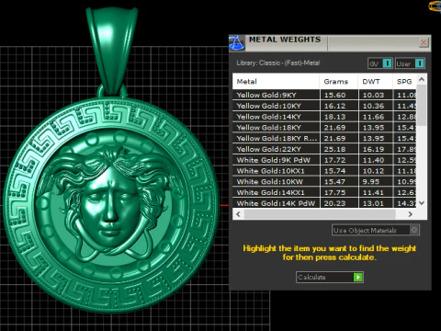Image resolution: width=441 pixels, height=331 pixels.
Task: Click the Metal column header
Action: (x=276, y=82)
